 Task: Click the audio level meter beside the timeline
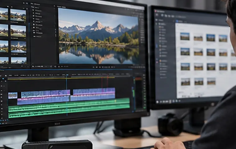[138, 93]
